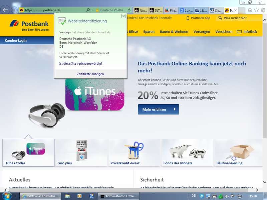Click the DE language indicator

click(194, 196)
